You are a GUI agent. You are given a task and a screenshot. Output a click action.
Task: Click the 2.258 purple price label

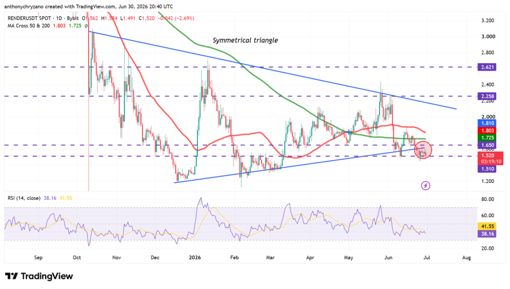(487, 96)
